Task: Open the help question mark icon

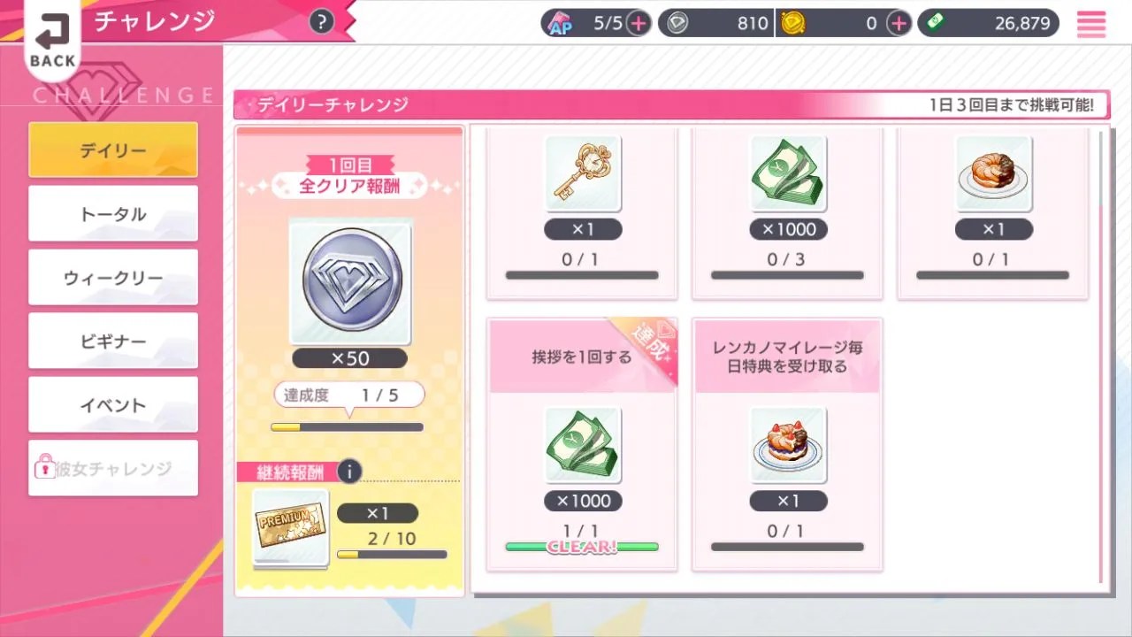Action: click(x=322, y=22)
